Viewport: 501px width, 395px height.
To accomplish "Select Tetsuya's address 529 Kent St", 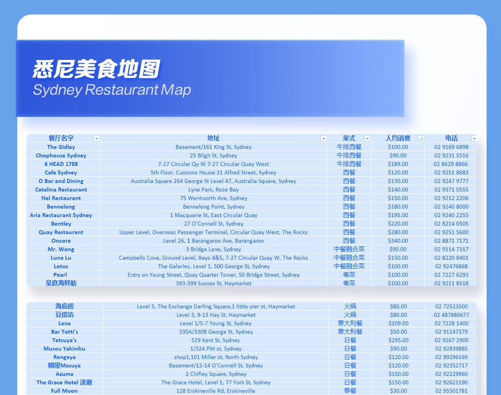I will pyautogui.click(x=216, y=340).
